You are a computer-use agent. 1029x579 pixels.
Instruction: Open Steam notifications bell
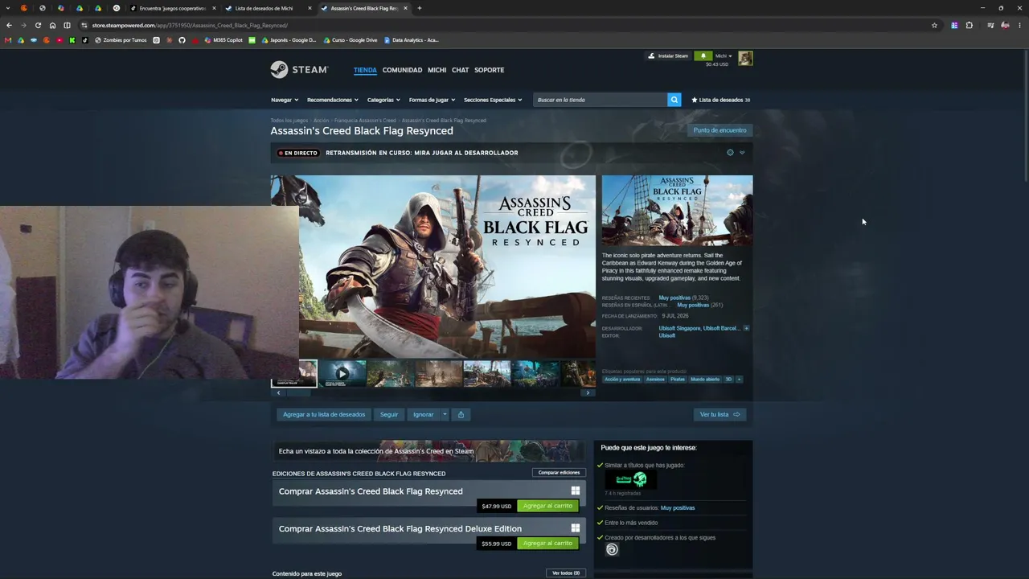[703, 56]
